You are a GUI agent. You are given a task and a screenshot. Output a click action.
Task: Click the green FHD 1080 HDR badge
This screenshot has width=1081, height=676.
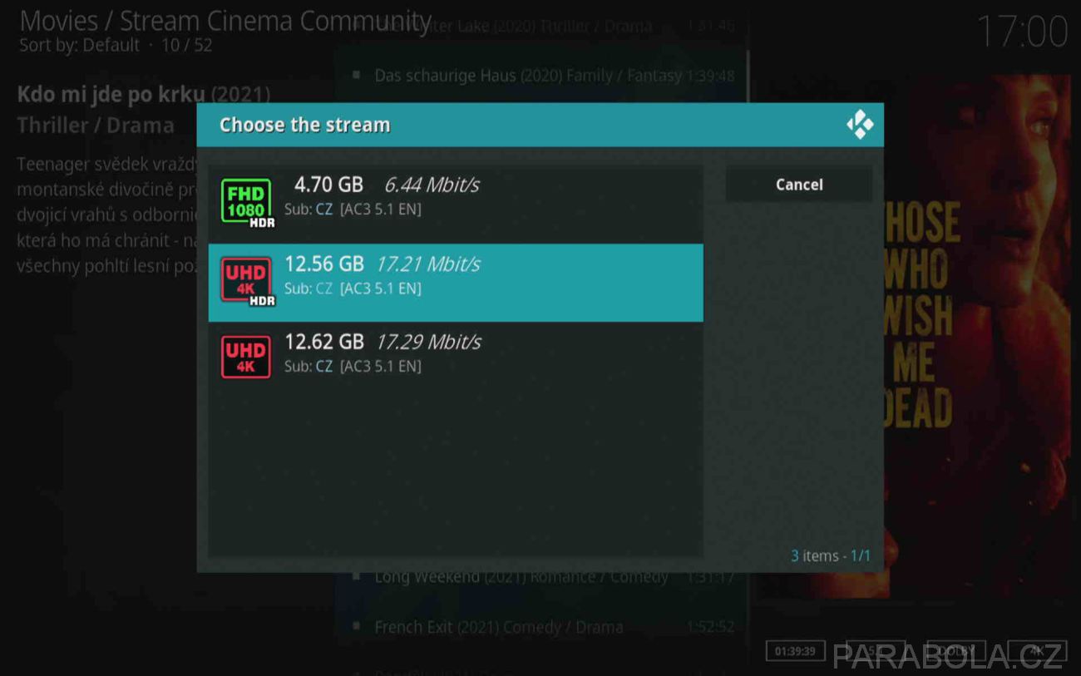[248, 201]
